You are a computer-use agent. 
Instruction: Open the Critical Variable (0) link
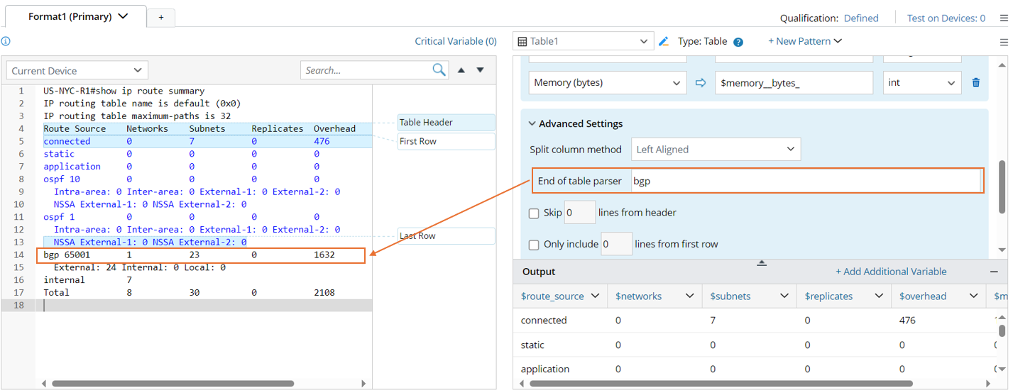tap(456, 41)
